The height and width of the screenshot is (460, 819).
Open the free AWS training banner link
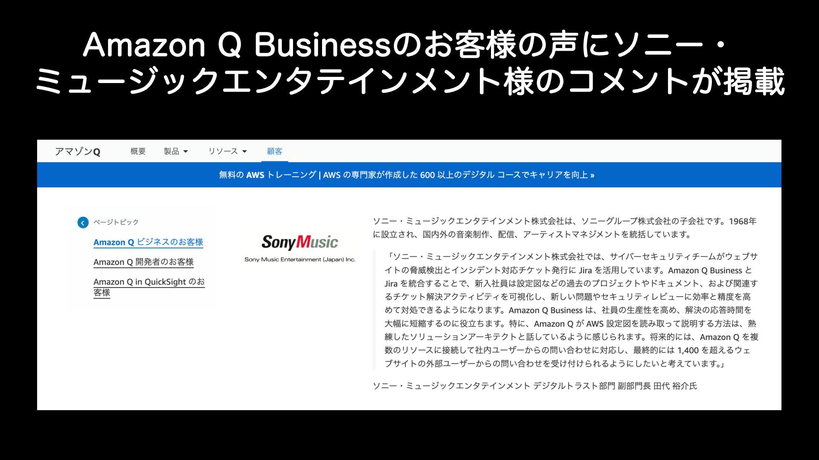click(407, 175)
